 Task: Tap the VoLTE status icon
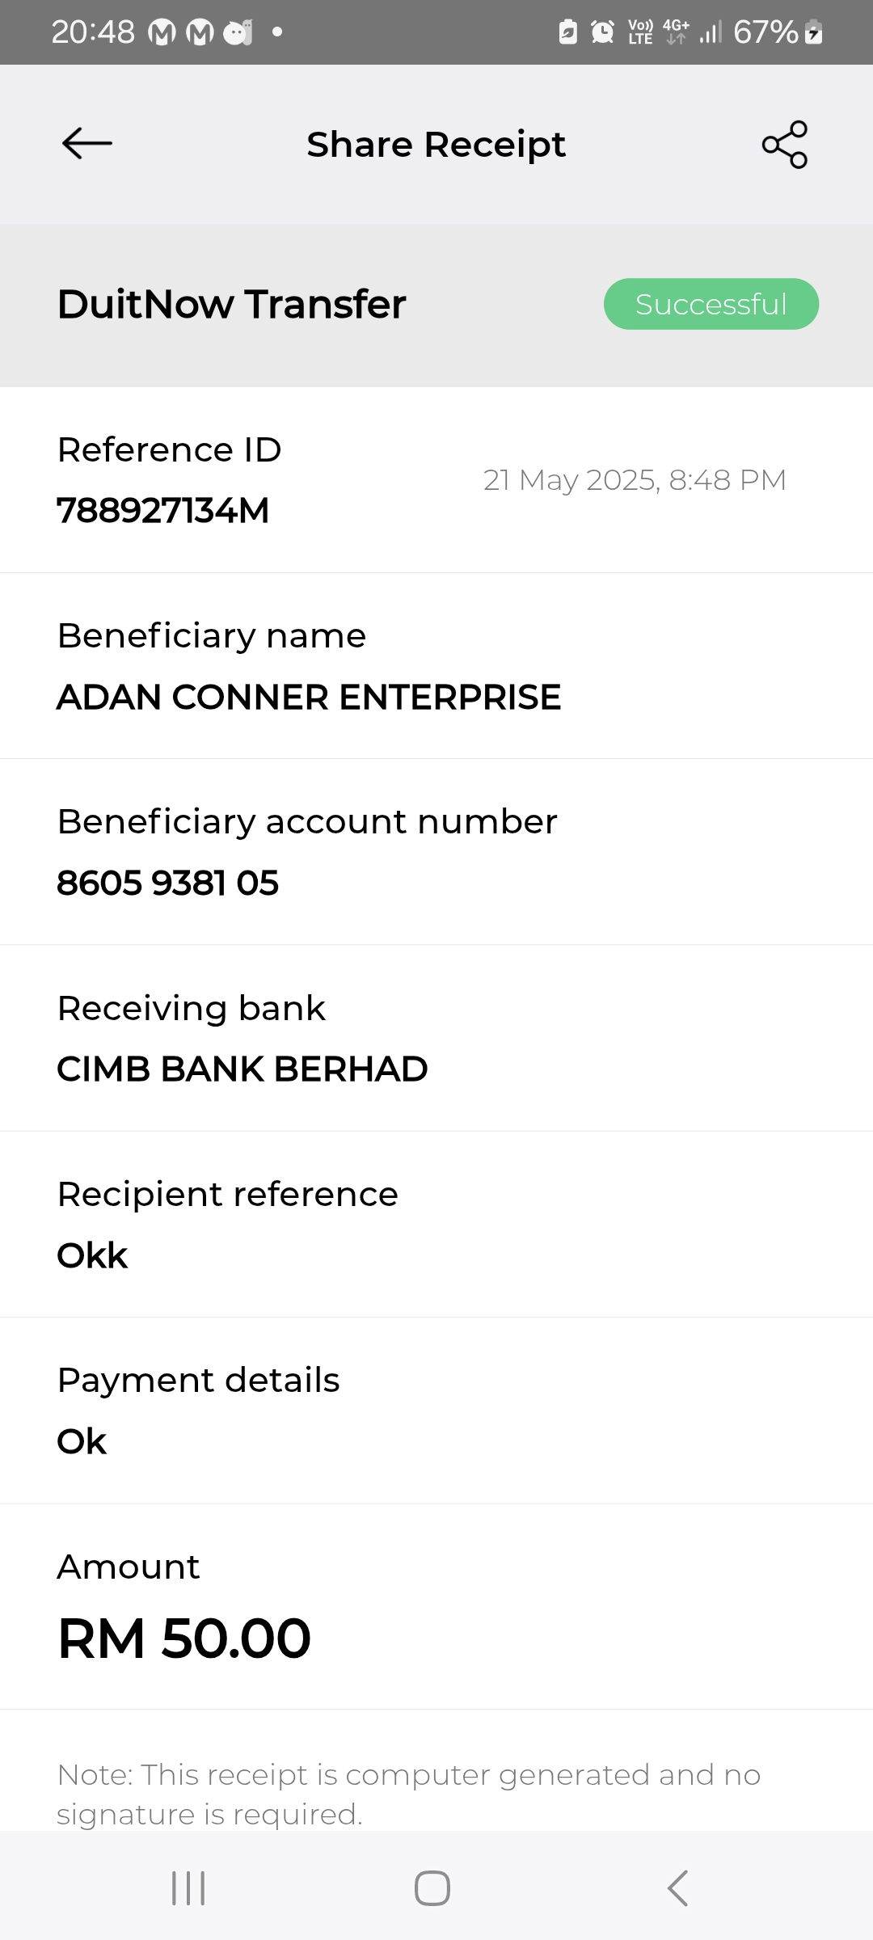point(640,32)
